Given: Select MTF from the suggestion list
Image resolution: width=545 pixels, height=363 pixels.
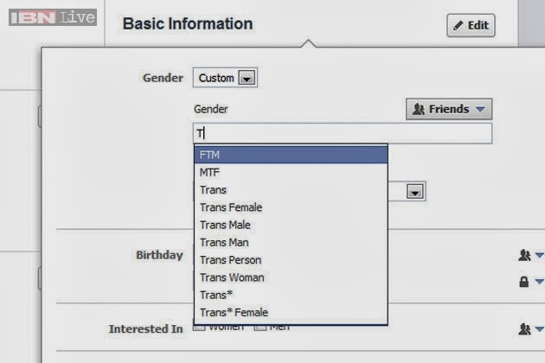Looking at the screenshot, I should pos(291,172).
